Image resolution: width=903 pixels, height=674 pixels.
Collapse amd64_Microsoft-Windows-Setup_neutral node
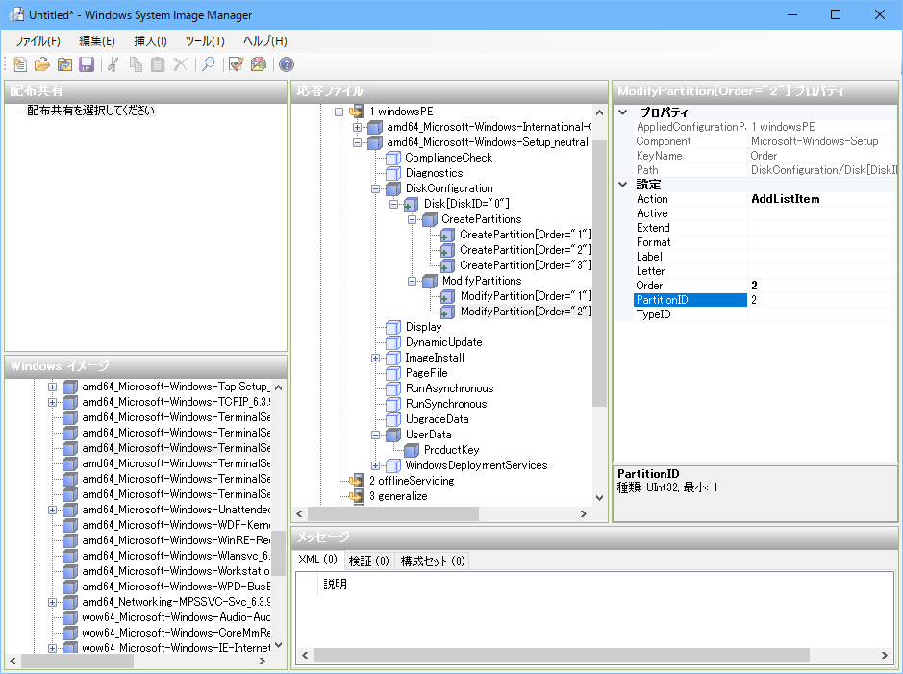(357, 142)
